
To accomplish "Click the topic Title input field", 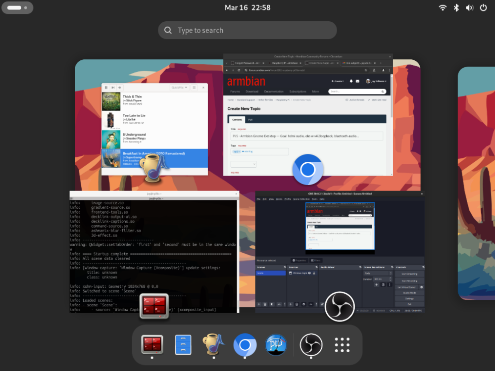I will pyautogui.click(x=307, y=136).
